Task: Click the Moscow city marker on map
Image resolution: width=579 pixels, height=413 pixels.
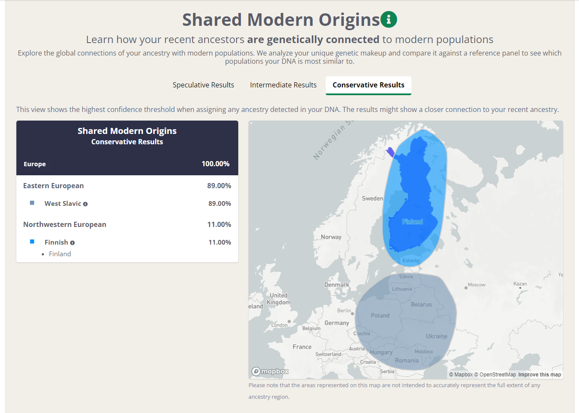Action: click(x=466, y=288)
